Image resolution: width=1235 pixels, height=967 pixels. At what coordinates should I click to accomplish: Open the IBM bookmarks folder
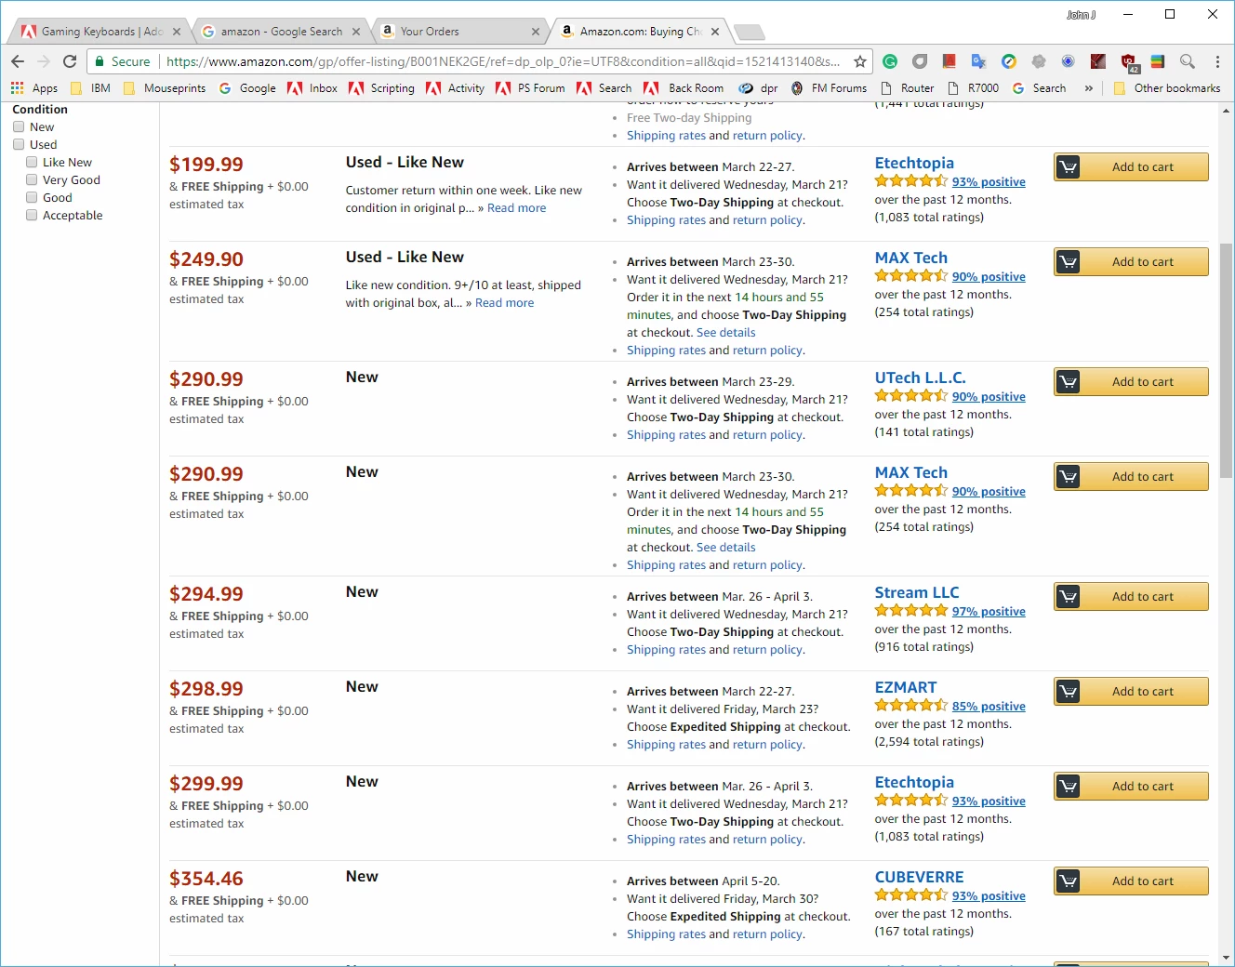90,88
